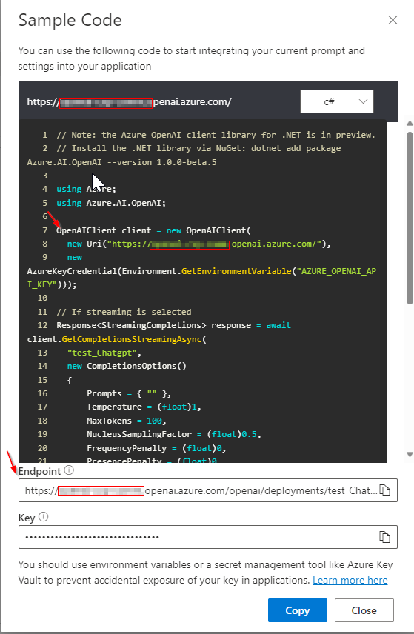414x634 pixels.
Task: Show Key info tooltip icon
Action: (43, 517)
